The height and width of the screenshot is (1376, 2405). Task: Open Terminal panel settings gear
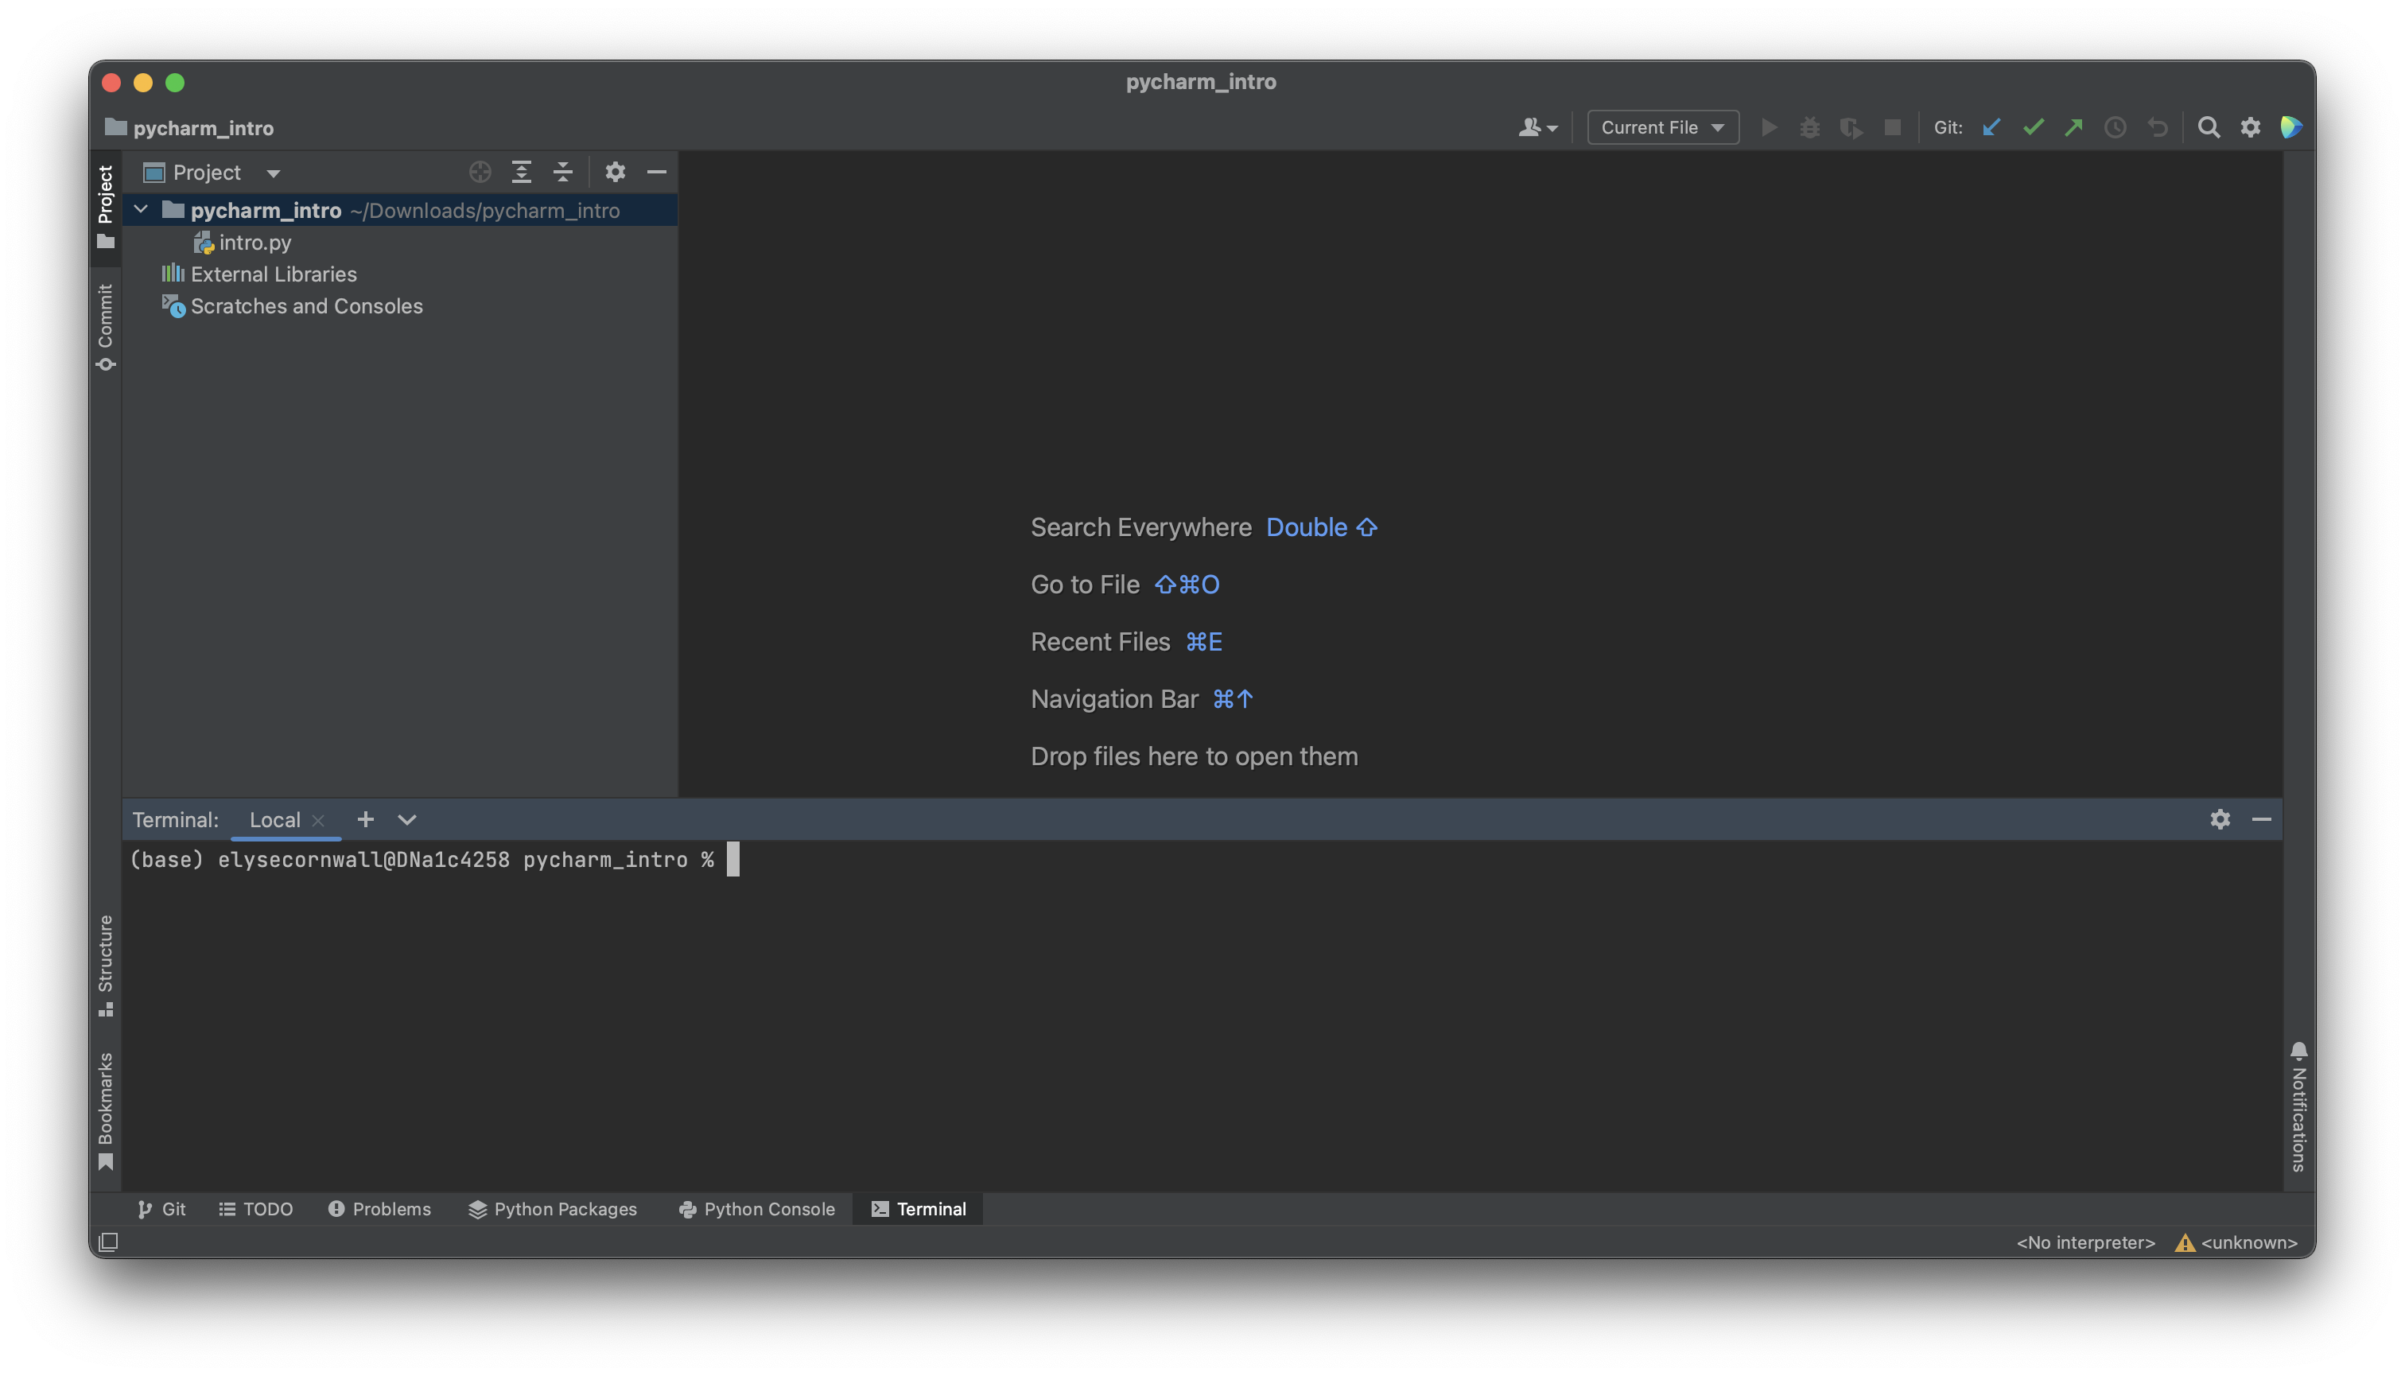pos(2220,819)
